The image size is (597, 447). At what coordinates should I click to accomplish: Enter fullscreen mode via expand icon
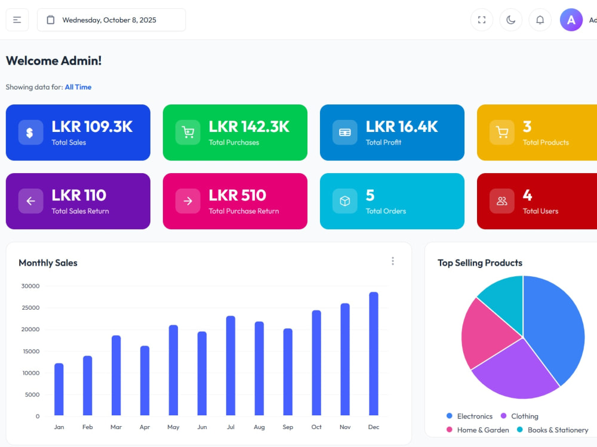(x=482, y=20)
